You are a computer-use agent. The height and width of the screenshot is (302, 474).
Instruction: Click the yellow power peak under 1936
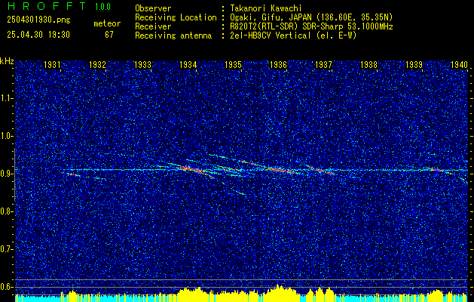280,293
